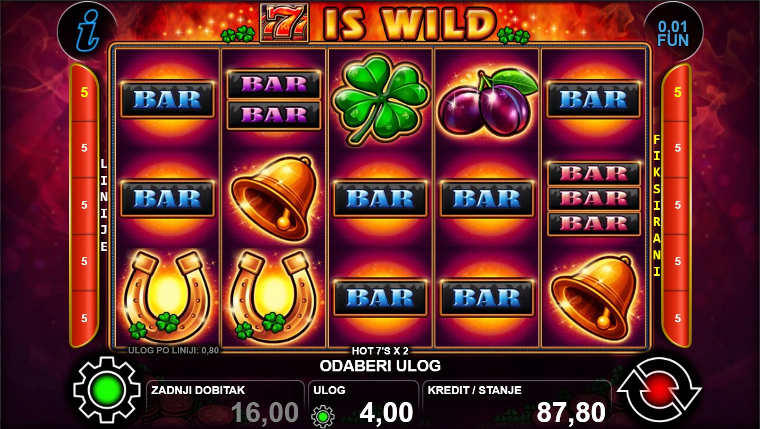Click the triple pink BAR symbol
The height and width of the screenshot is (429, 760).
click(593, 198)
